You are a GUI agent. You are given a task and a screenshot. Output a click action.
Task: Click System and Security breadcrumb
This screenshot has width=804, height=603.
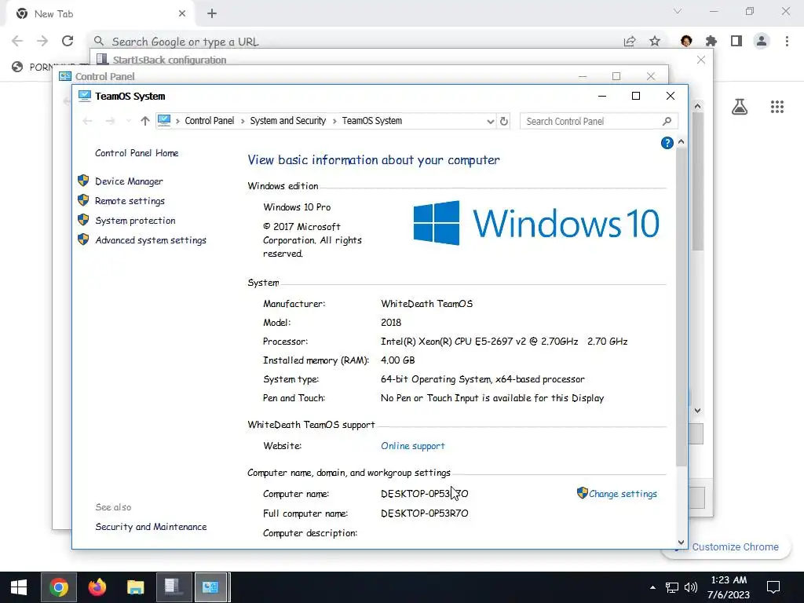(287, 121)
